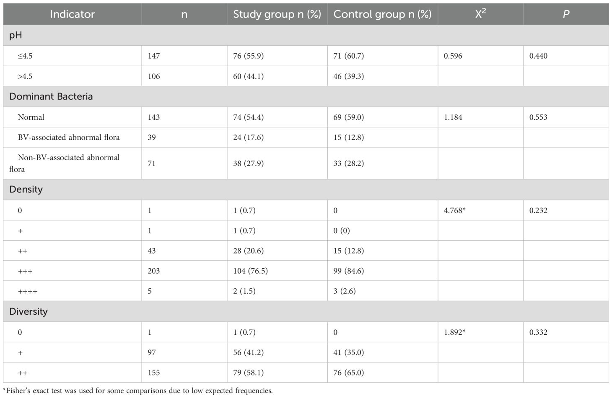Select the cell showing n of 155

click(154, 372)
